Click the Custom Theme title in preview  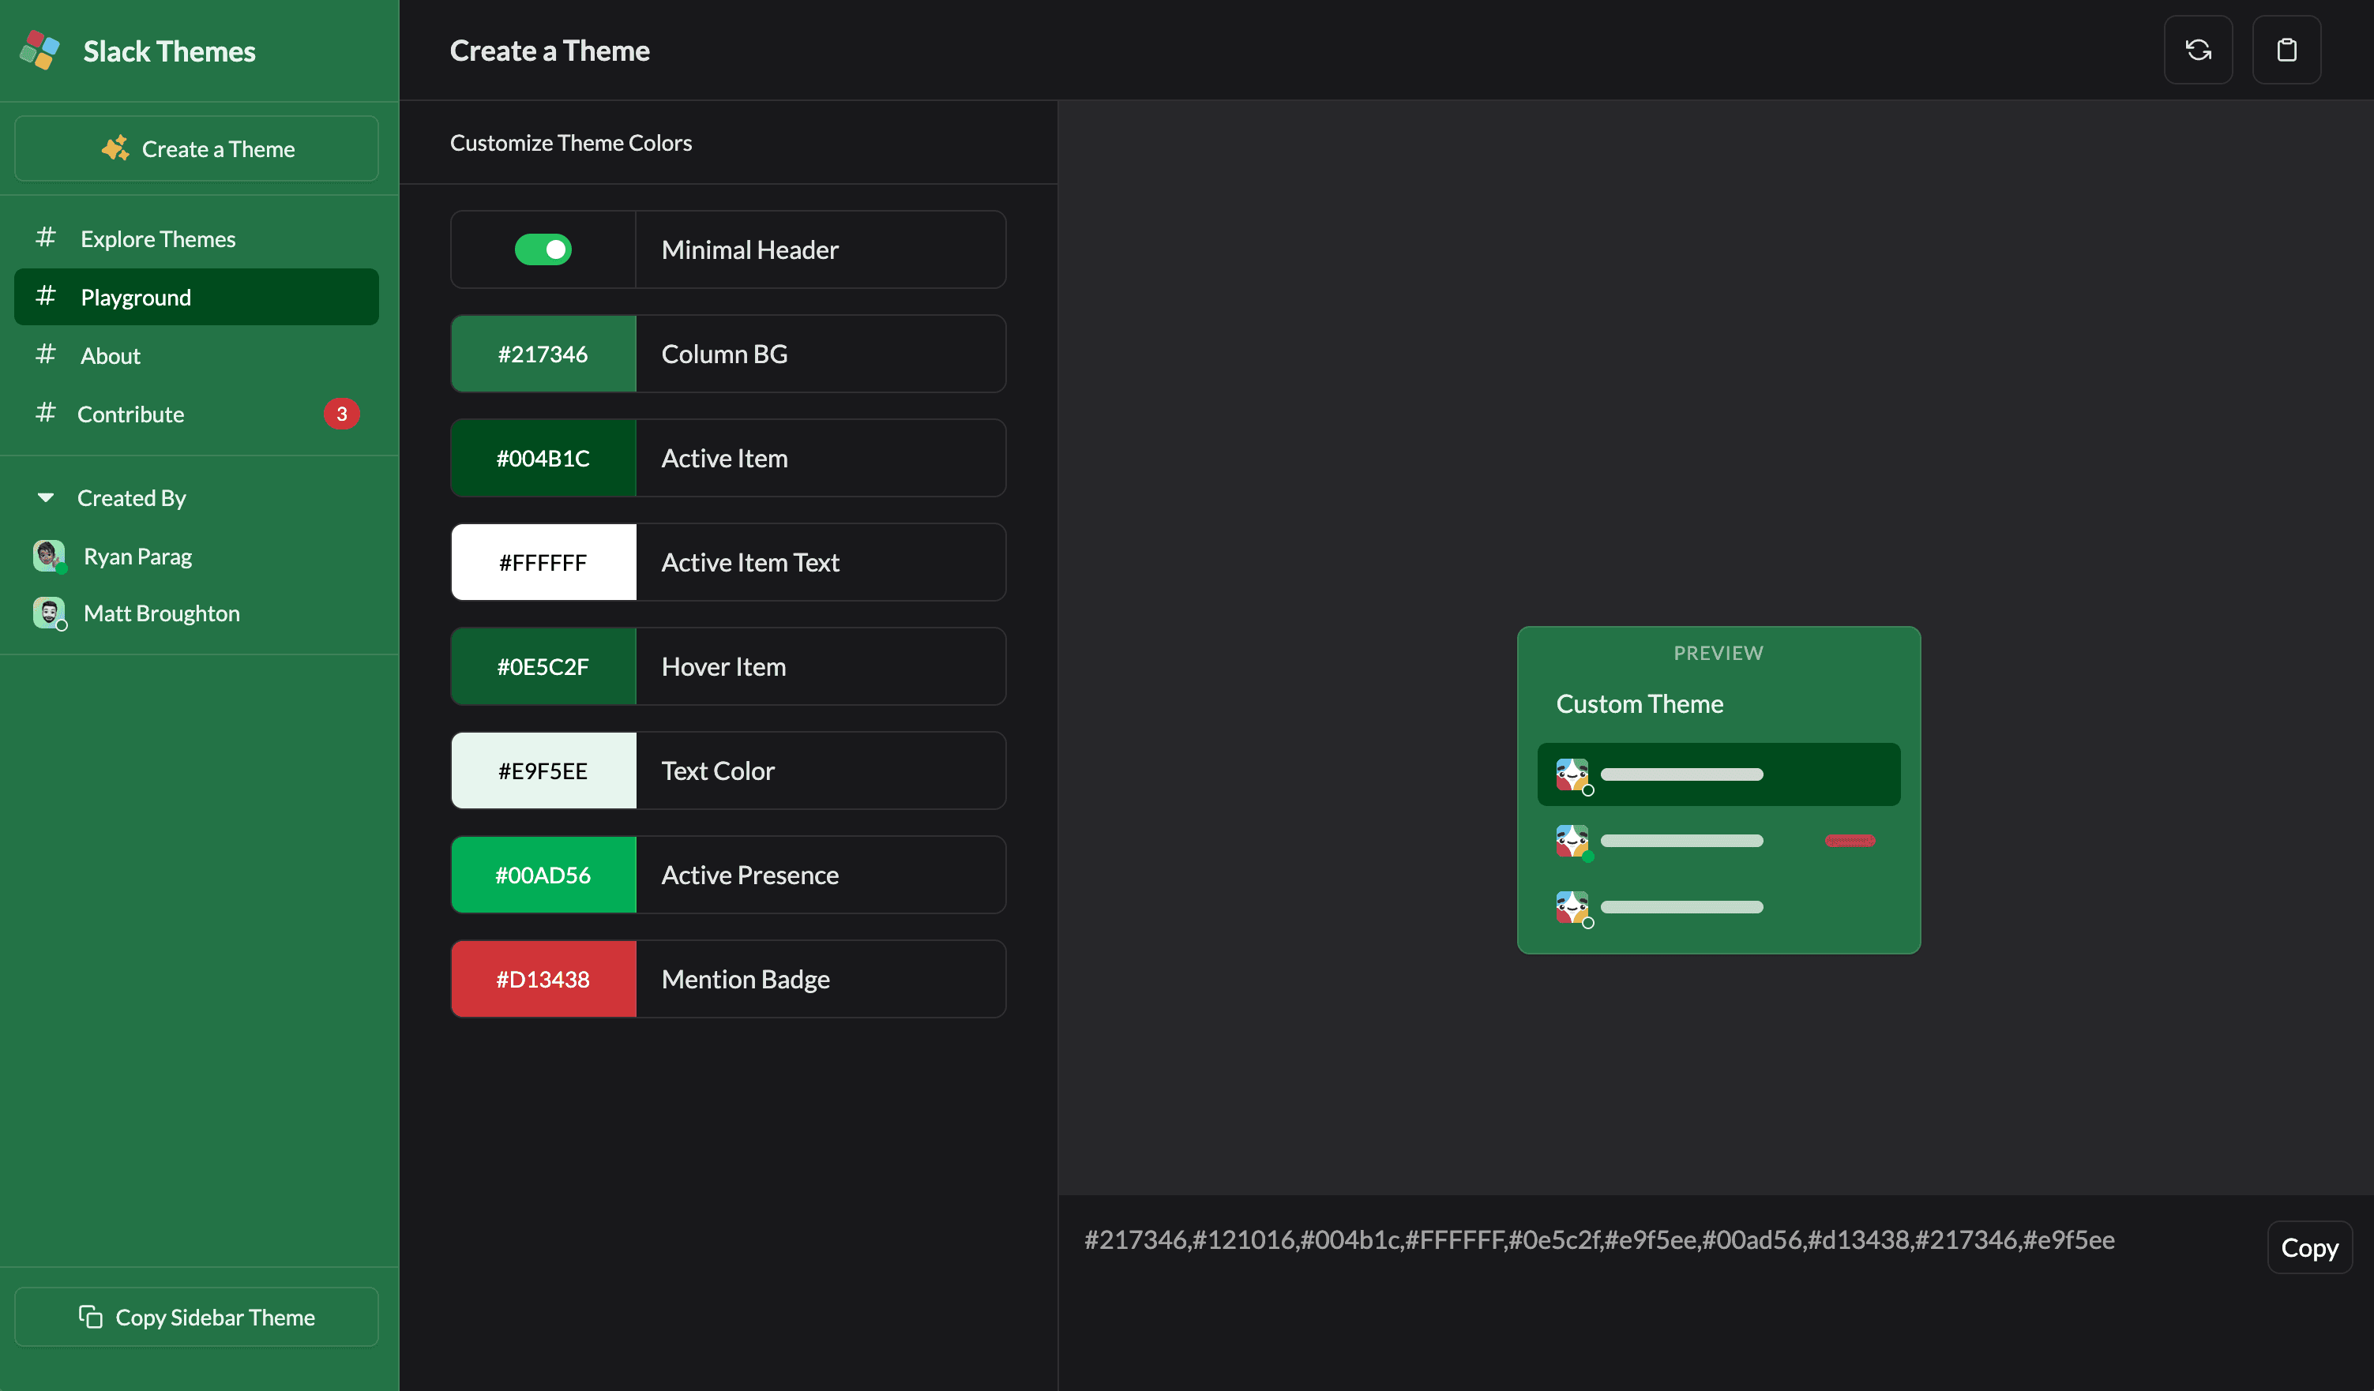(1640, 703)
